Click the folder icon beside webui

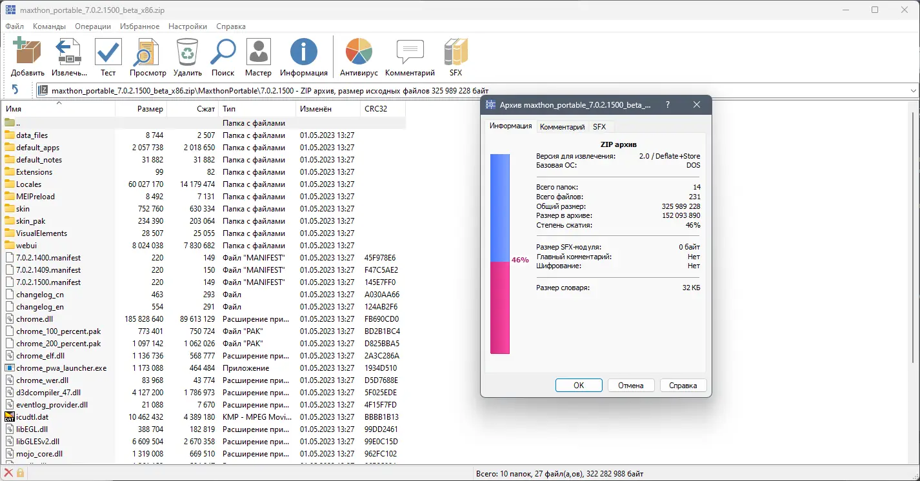[10, 246]
